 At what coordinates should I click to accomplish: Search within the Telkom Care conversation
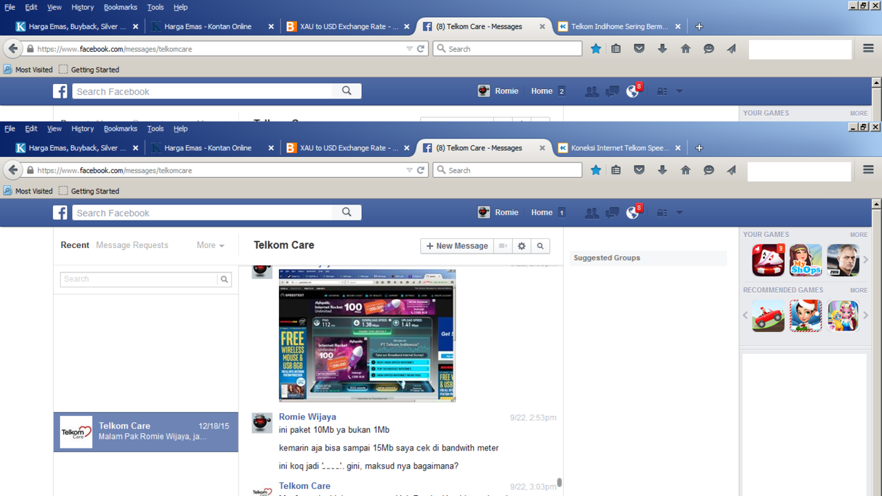[540, 246]
